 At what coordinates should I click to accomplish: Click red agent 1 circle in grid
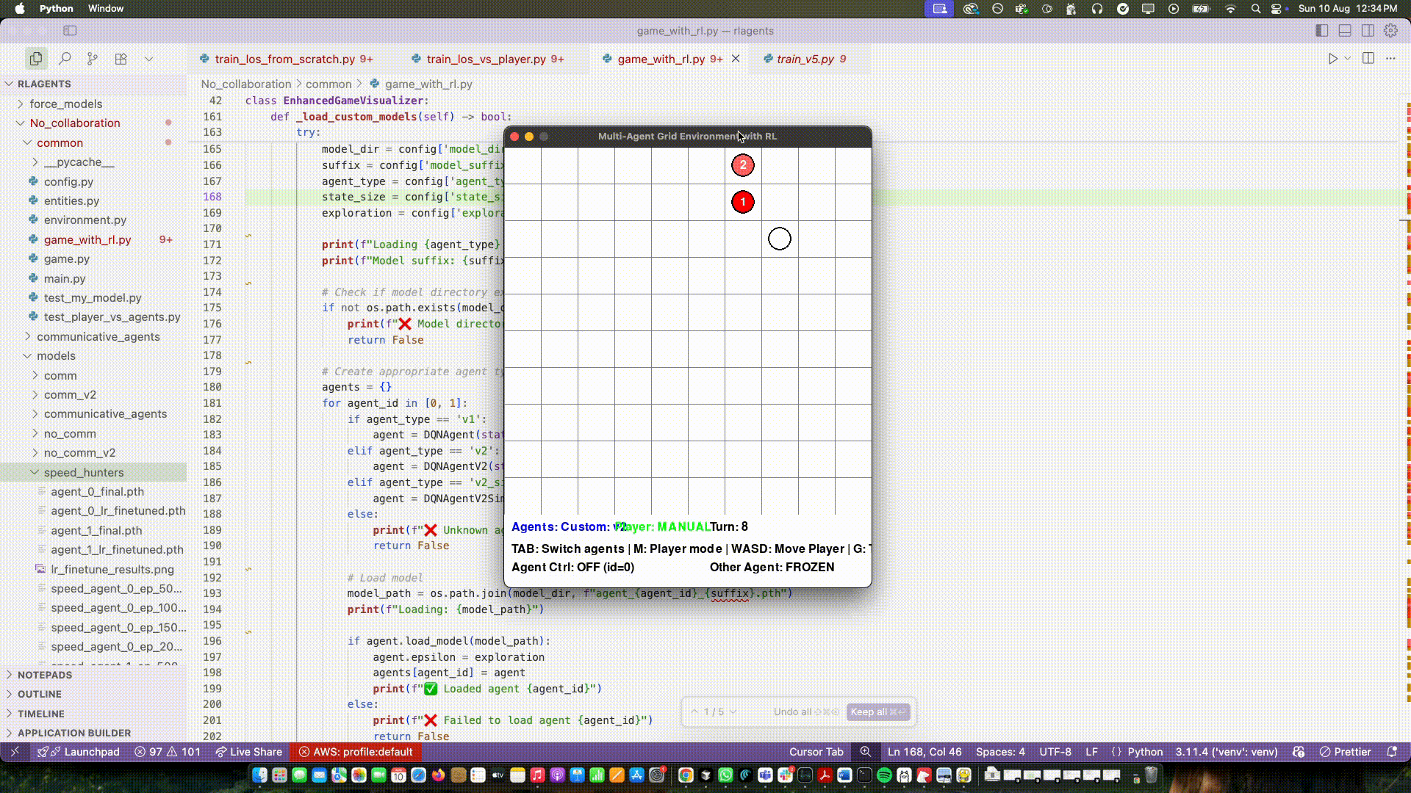743,202
